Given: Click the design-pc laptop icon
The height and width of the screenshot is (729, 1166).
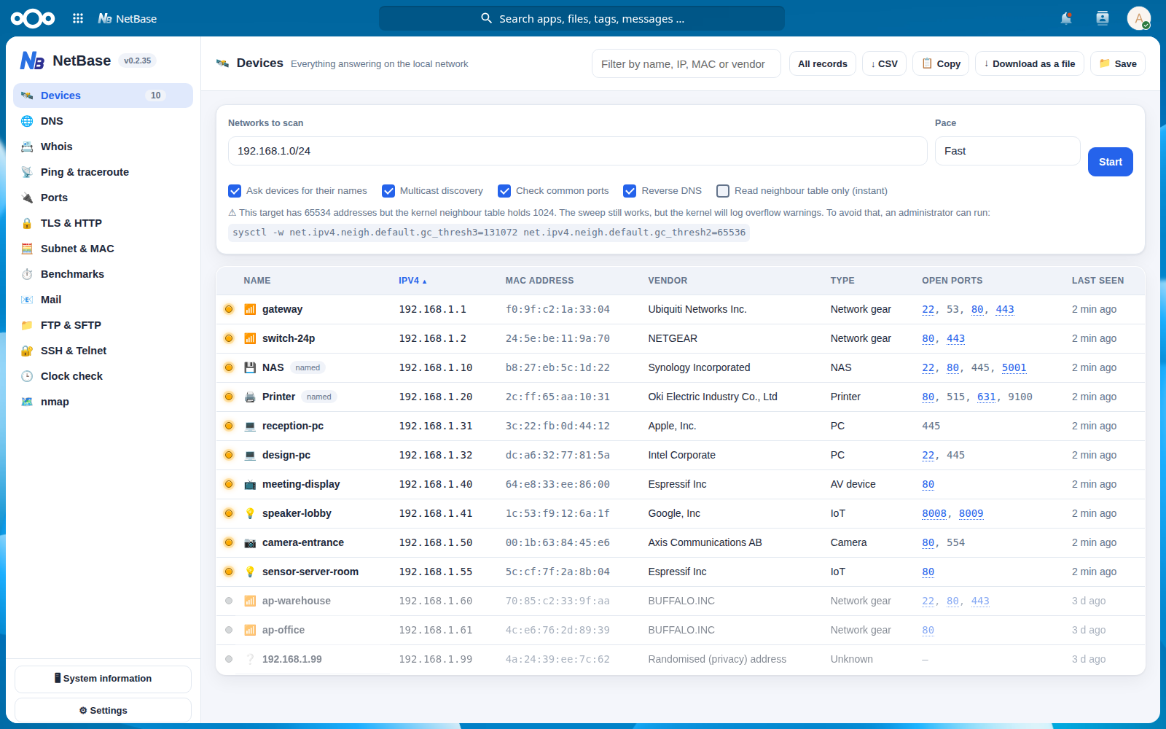Looking at the screenshot, I should click(x=250, y=455).
